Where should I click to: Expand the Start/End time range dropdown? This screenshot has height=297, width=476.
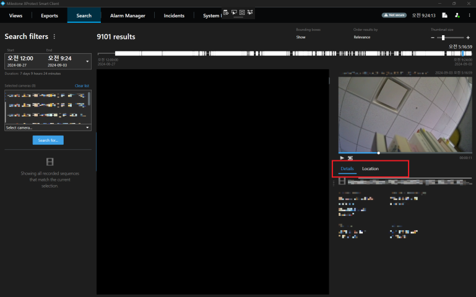tap(87, 61)
